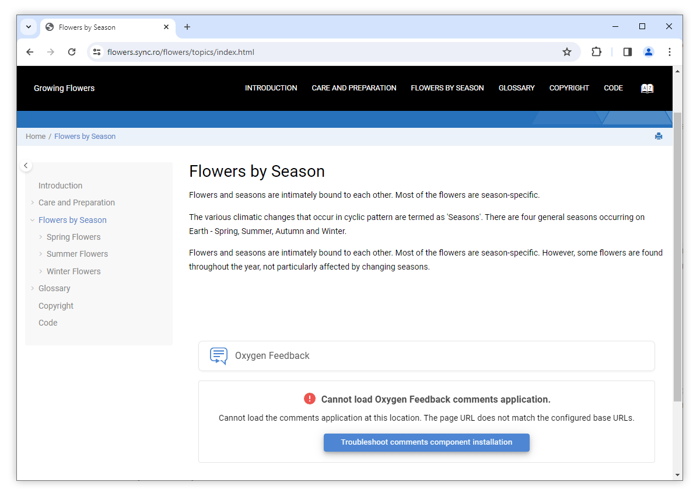Expand Winter Flowers chevron
The height and width of the screenshot is (496, 700).
[x=41, y=271]
